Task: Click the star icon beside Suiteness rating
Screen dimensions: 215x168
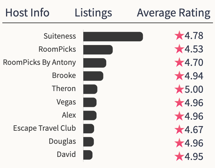Action: tap(179, 36)
